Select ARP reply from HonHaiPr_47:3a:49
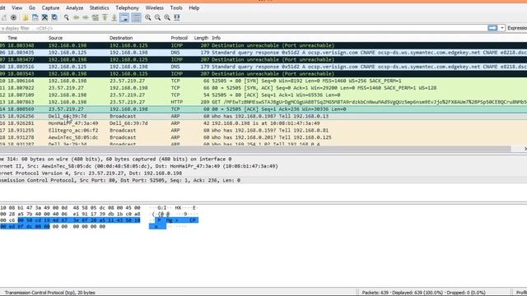The image size is (527, 296). coord(263,123)
